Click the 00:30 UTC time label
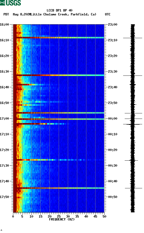Screen dimensions: 144x233 (x=113, y=166)
